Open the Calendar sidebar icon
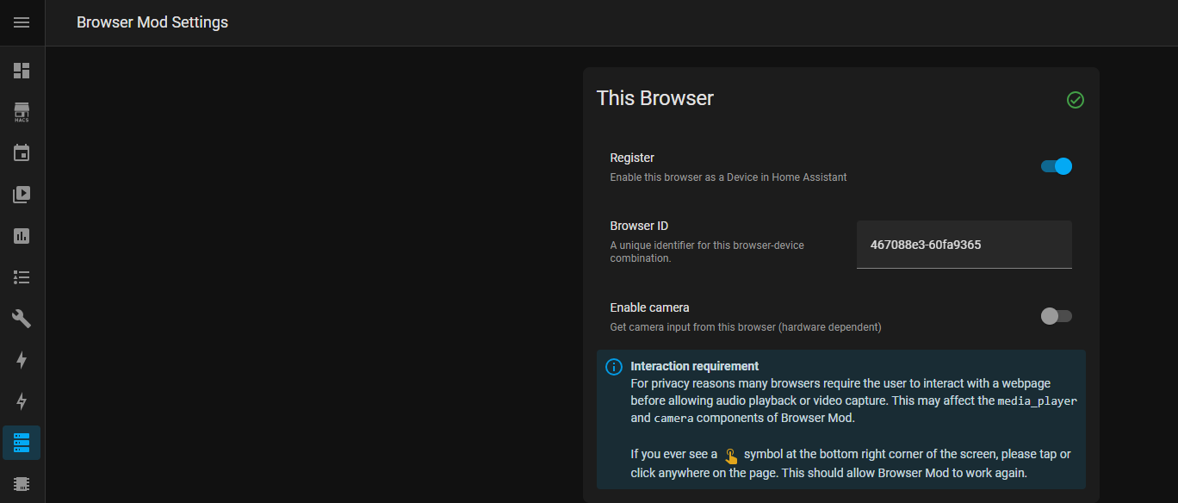 22,153
